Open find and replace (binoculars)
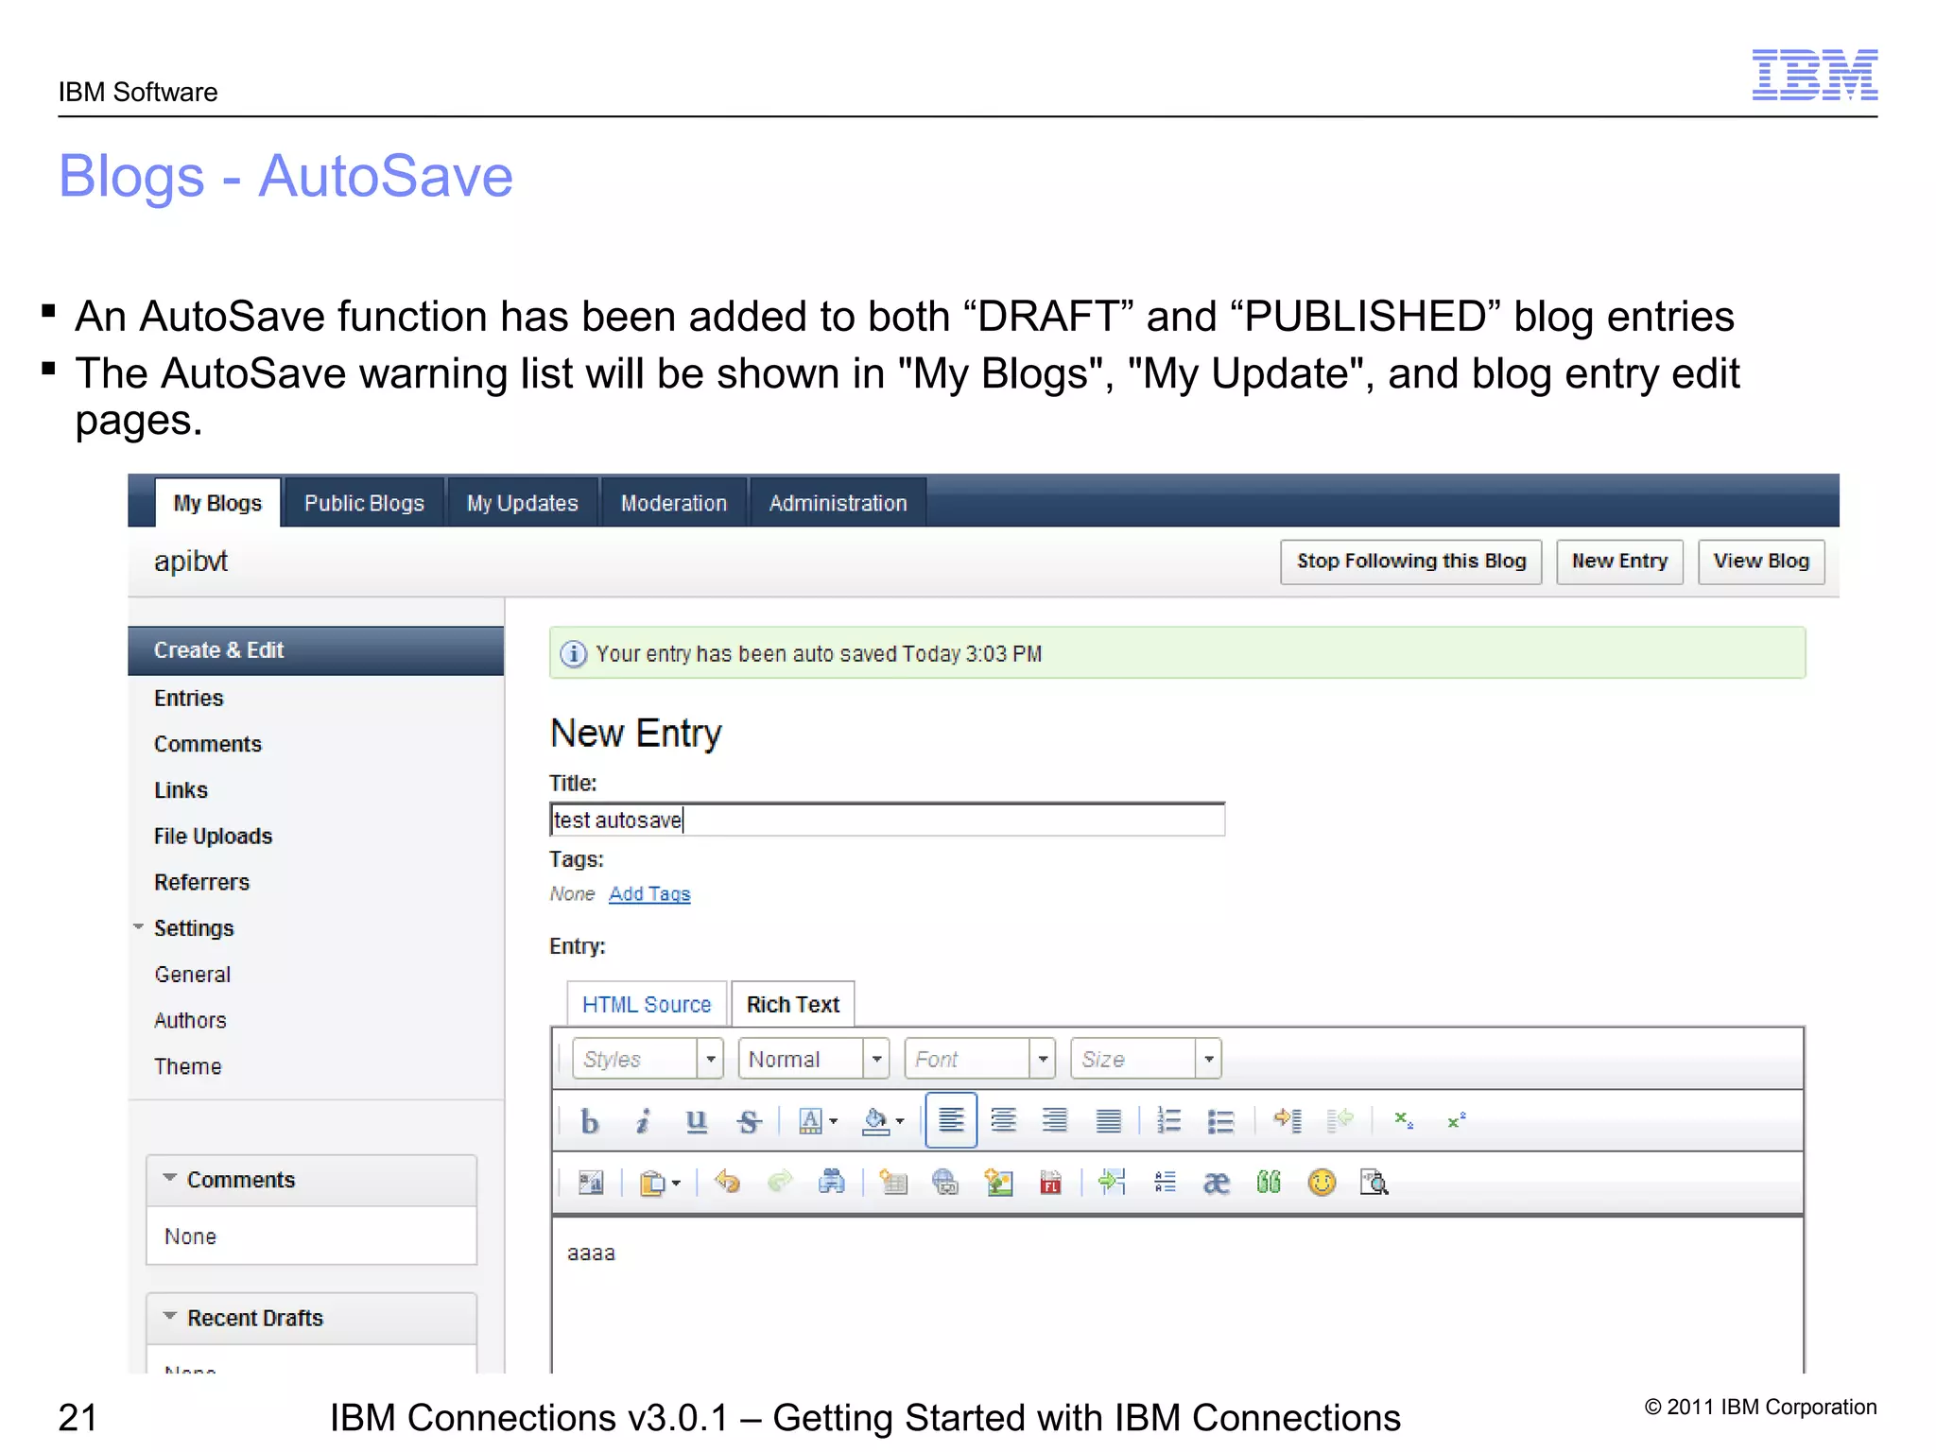This screenshot has width=1936, height=1452. [831, 1182]
